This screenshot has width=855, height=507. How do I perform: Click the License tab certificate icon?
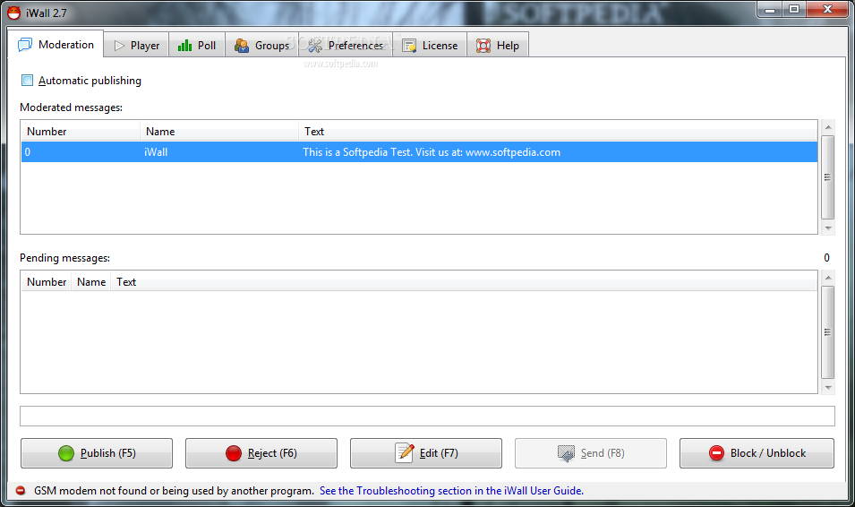coord(409,46)
